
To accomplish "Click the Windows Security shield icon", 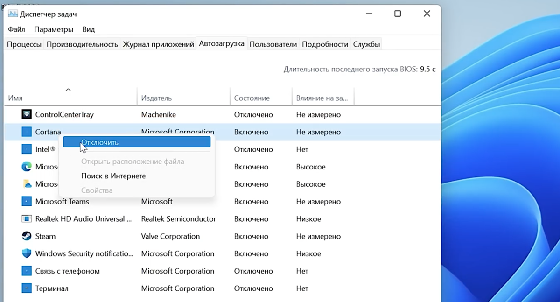I will click(27, 253).
